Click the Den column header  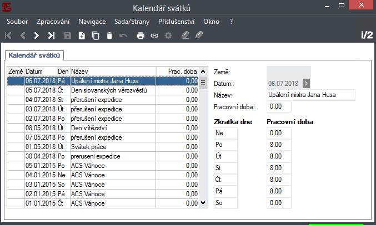[x=63, y=71]
